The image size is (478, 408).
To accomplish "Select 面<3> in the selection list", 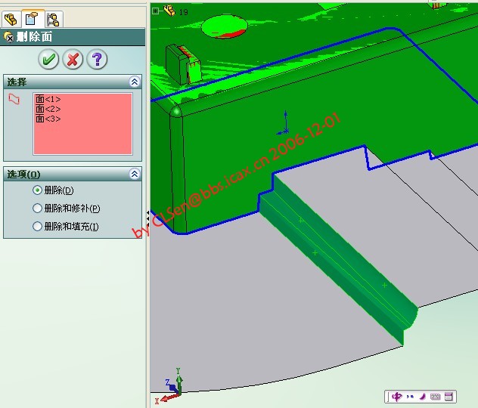I will point(48,119).
